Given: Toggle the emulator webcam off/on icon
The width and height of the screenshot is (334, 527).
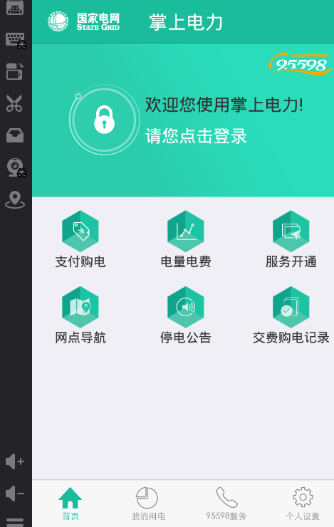Looking at the screenshot, I should 15,167.
